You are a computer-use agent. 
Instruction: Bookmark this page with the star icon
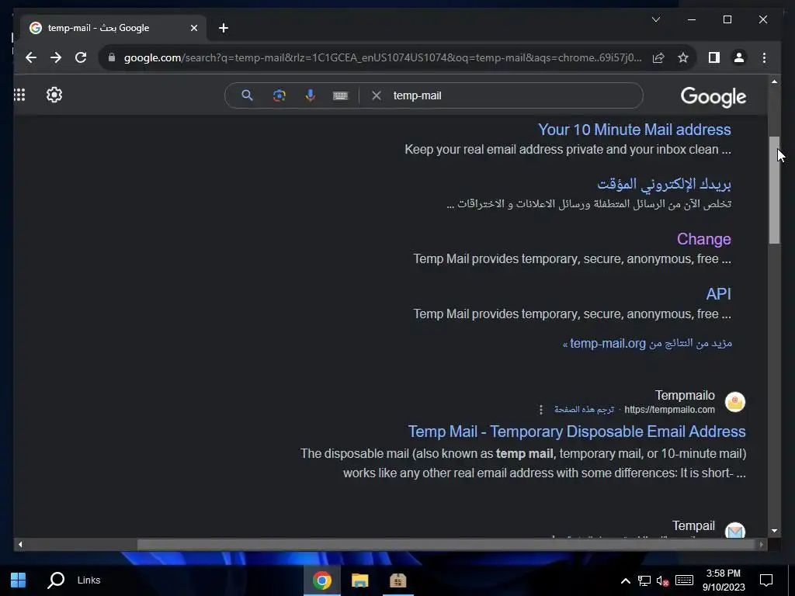tap(683, 57)
